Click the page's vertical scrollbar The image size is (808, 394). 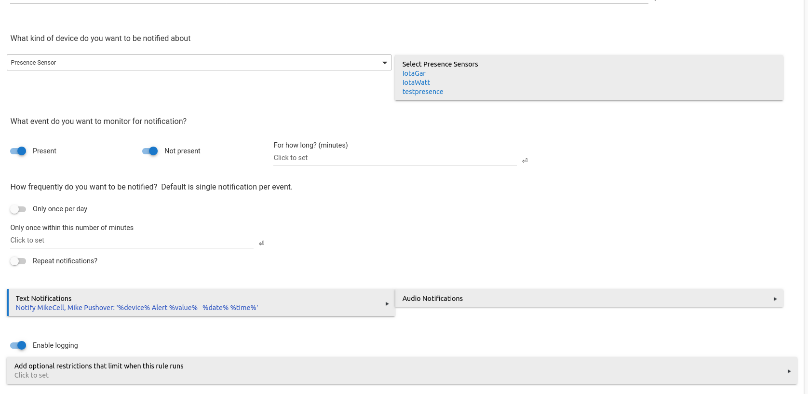(x=805, y=193)
